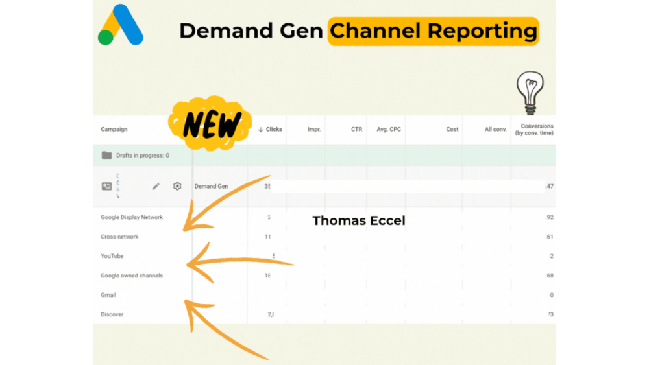Click the Demand Gen campaign type icon

pos(107,187)
